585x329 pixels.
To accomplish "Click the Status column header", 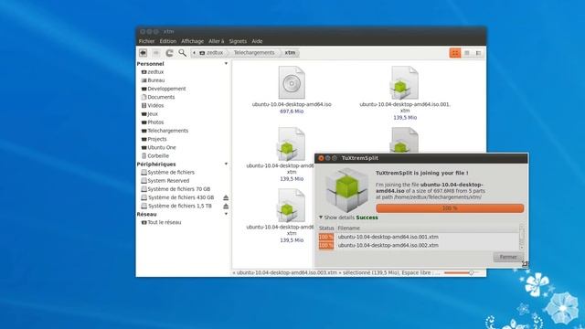I will click(x=326, y=228).
